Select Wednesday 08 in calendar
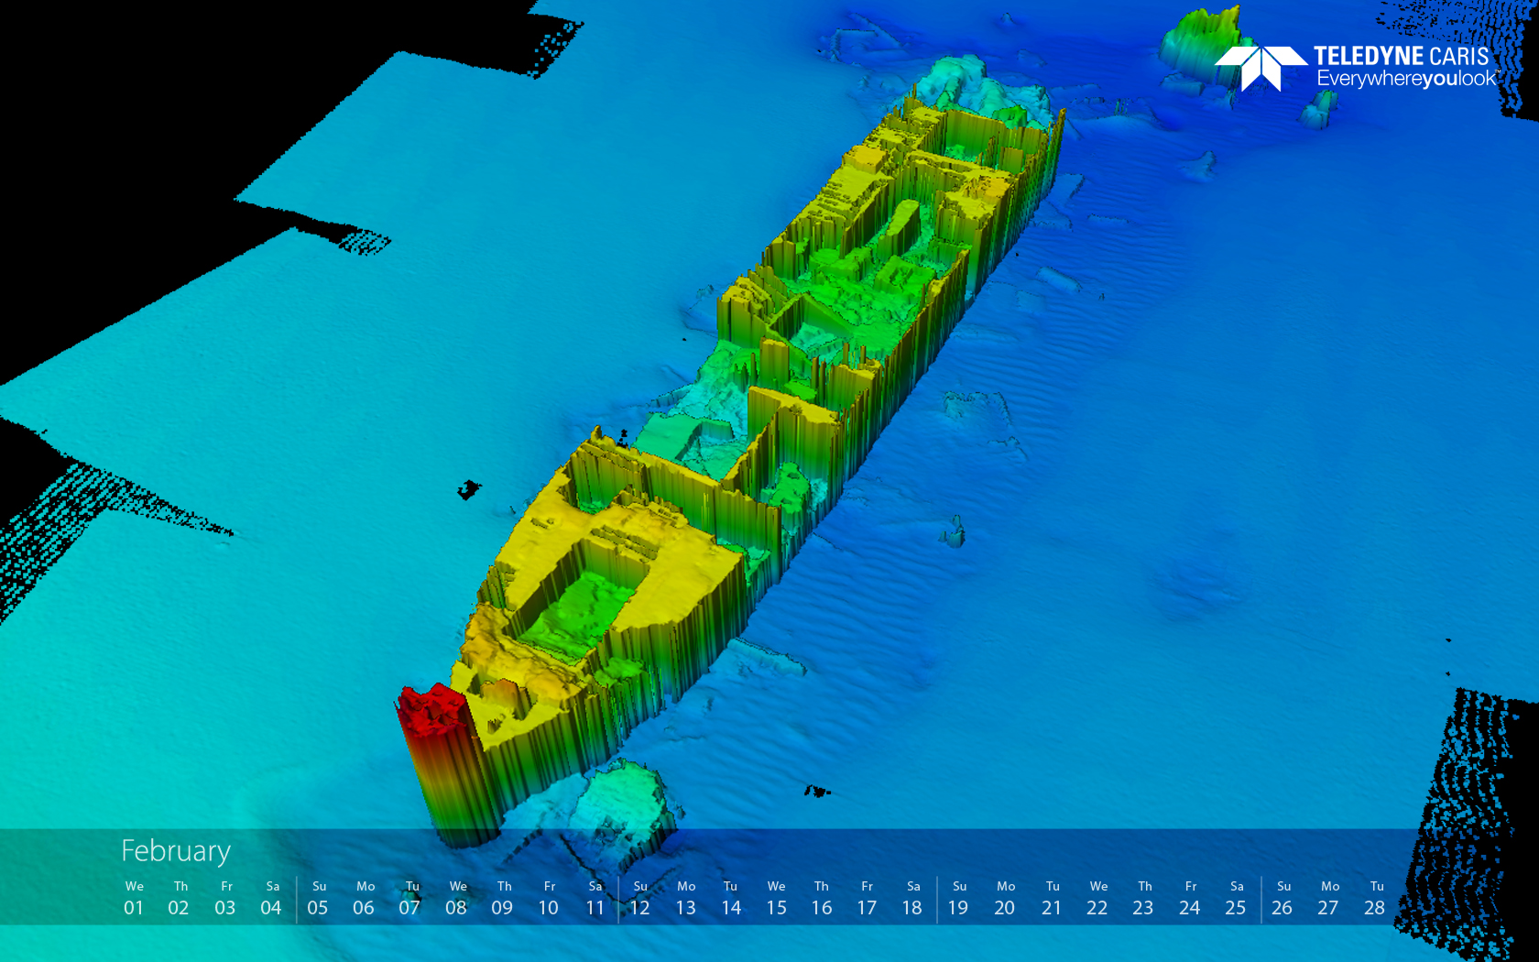The height and width of the screenshot is (962, 1539). point(456,899)
